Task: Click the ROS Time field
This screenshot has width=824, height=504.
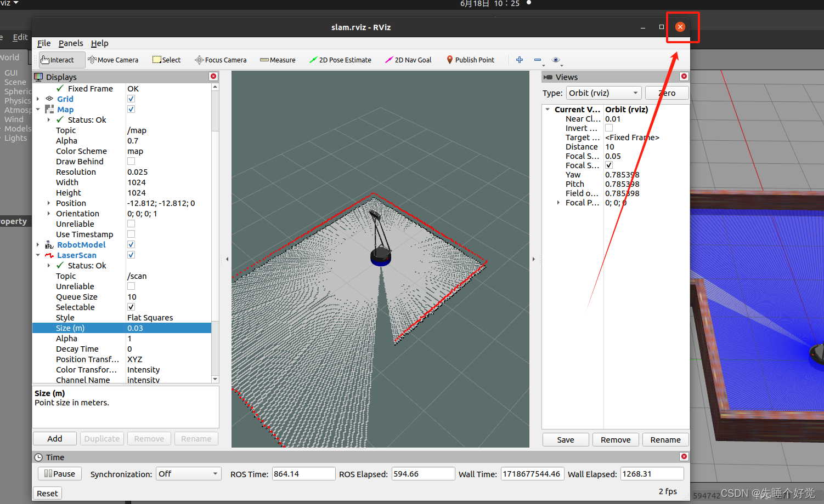Action: pyautogui.click(x=303, y=474)
